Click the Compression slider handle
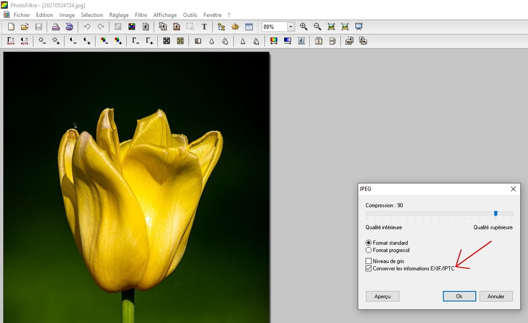This screenshot has width=528, height=323. click(495, 213)
